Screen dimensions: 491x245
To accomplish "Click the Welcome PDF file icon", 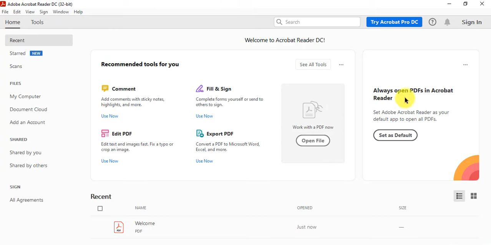I will tap(119, 227).
